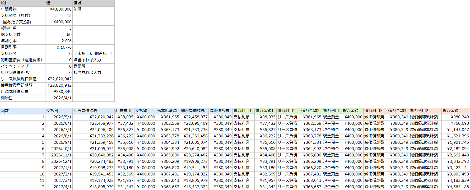Click the payment date cell 2026/10/1
Viewport: 470px width, 190px height.
coord(59,149)
